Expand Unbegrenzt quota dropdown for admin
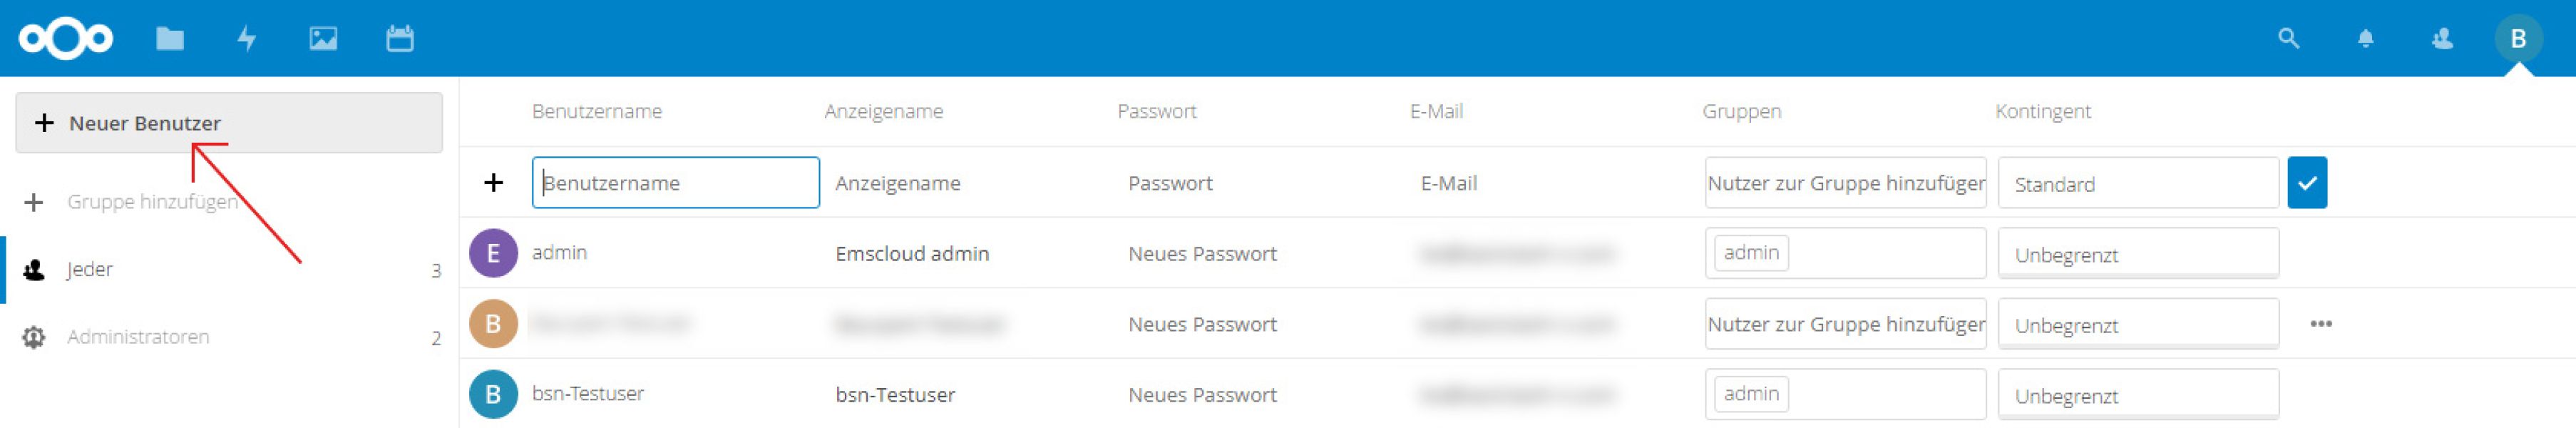Viewport: 2576px width, 428px height. coord(2138,254)
